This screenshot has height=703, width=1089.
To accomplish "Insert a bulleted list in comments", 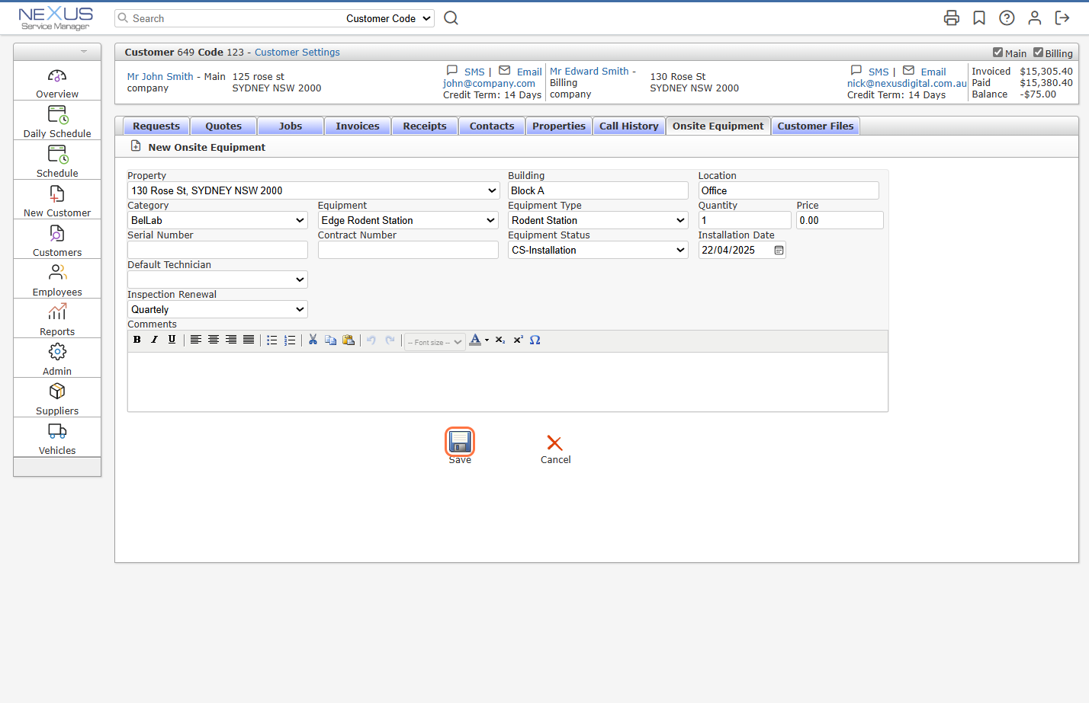I will [271, 340].
